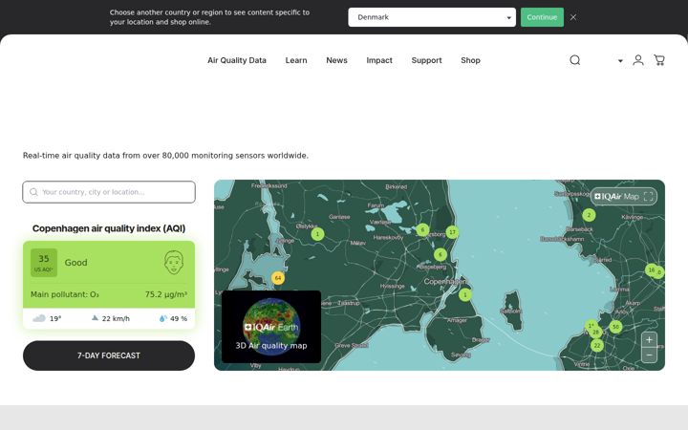Open the Denmark country dropdown

432,17
